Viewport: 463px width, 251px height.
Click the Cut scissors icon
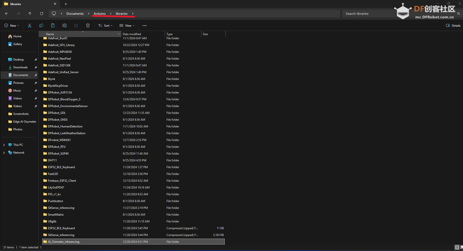[29, 26]
